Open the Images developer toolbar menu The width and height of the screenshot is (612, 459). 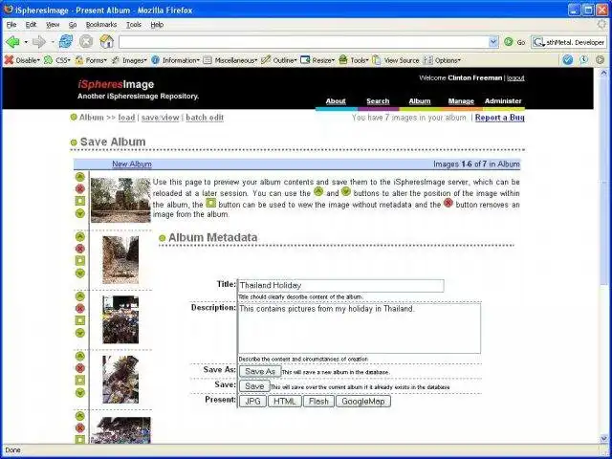[129, 60]
